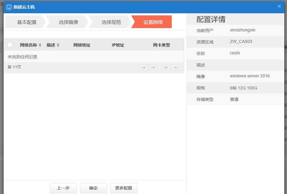Switch to the 选择镜像 step
The image size is (287, 194).
click(69, 22)
